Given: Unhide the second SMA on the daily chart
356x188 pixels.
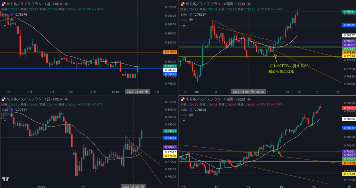Looking at the screenshot, I should (11, 115).
